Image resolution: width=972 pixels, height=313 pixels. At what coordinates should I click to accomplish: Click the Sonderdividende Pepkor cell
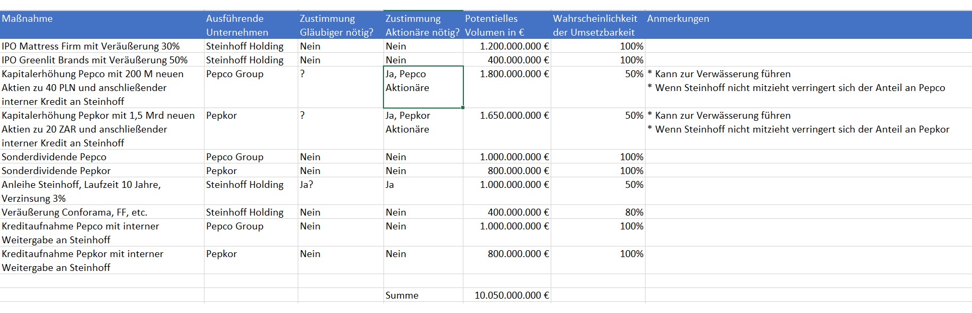[x=101, y=171]
